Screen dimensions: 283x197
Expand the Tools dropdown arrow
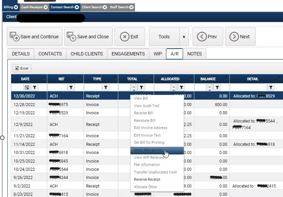point(184,37)
